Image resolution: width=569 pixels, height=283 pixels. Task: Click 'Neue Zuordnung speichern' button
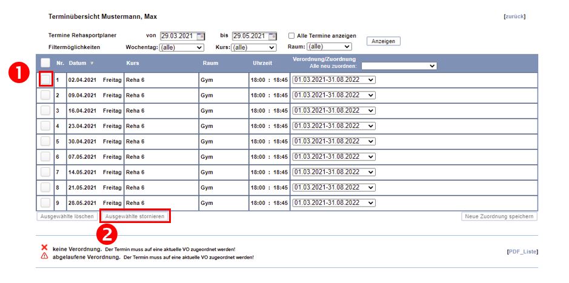(x=499, y=216)
